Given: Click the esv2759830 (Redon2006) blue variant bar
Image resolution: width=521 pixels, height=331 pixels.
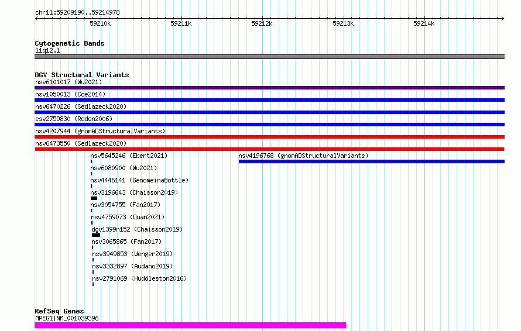Looking at the screenshot, I should pyautogui.click(x=269, y=125).
